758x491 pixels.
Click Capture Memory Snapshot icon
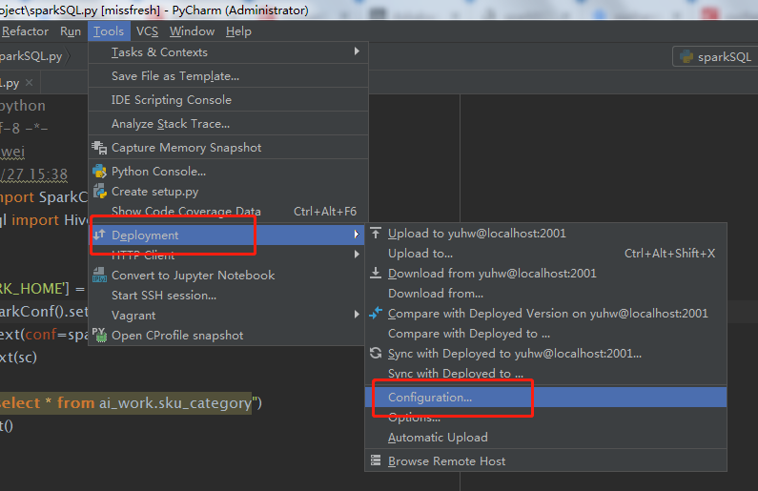coord(99,148)
